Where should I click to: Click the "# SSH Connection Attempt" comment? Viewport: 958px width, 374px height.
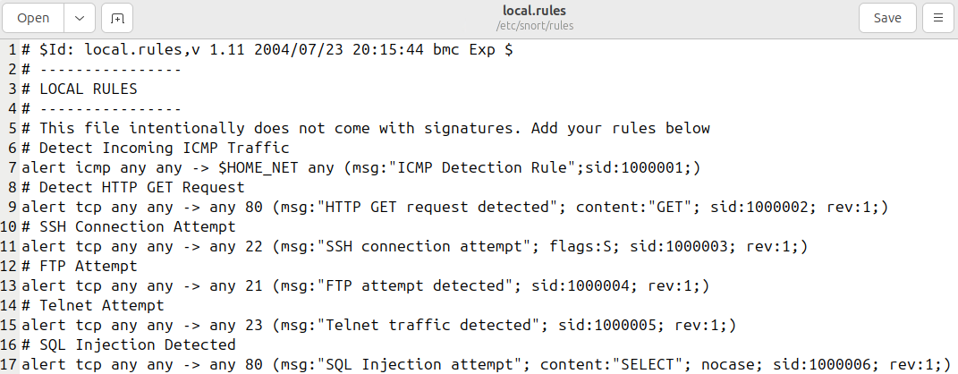[x=128, y=226]
